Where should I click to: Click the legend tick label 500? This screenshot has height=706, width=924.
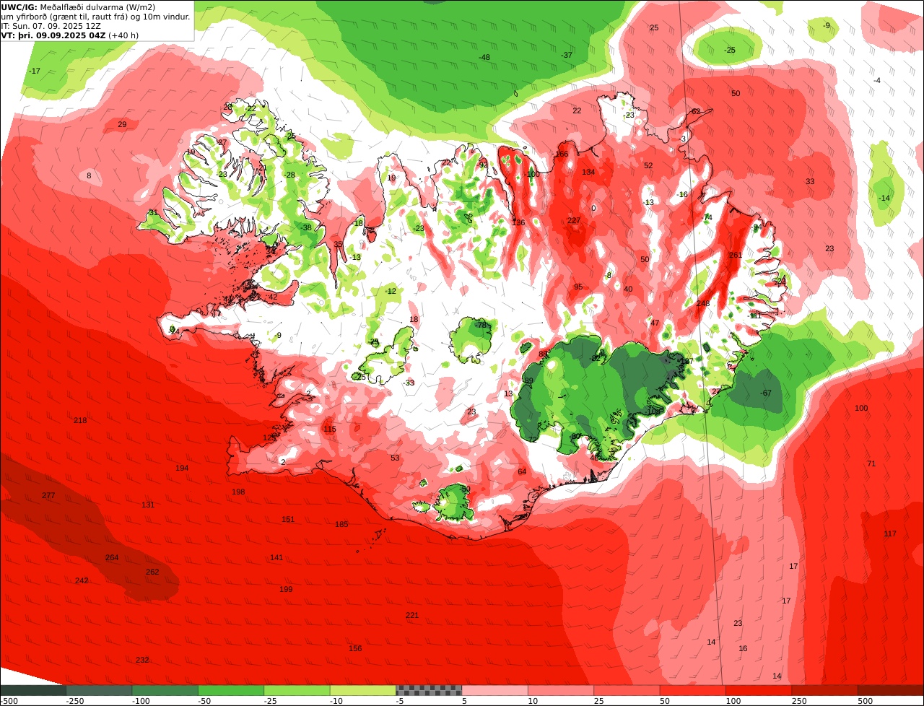pos(865,701)
